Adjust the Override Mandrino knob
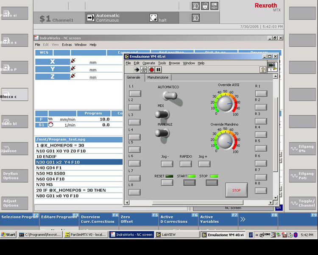Screen dimensions: 318x255 (x=225, y=141)
